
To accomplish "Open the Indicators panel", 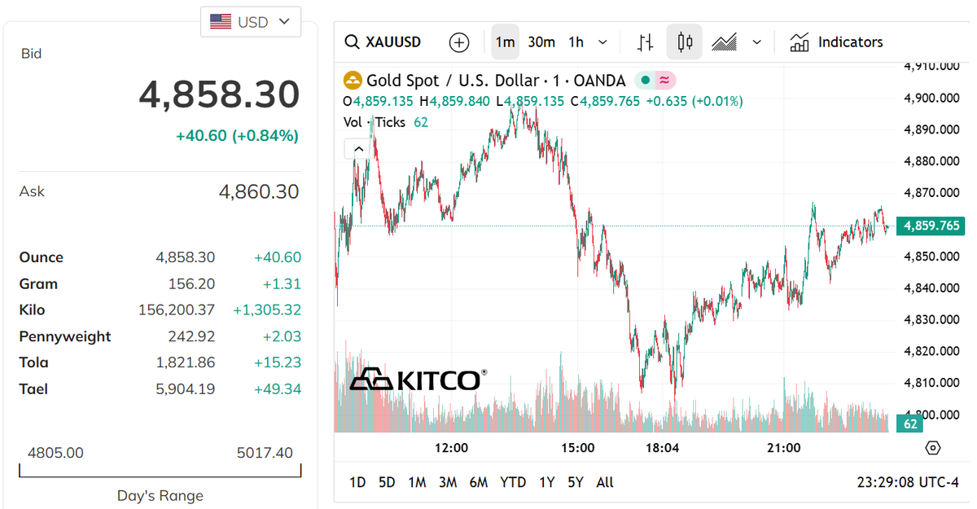I will [836, 42].
